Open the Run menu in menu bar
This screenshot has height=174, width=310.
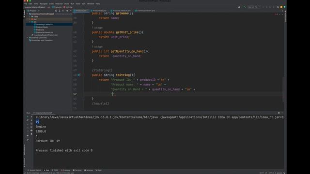click(72, 4)
